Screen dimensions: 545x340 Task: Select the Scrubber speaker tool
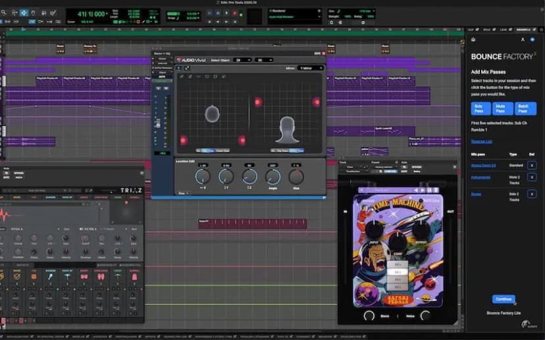click(43, 13)
